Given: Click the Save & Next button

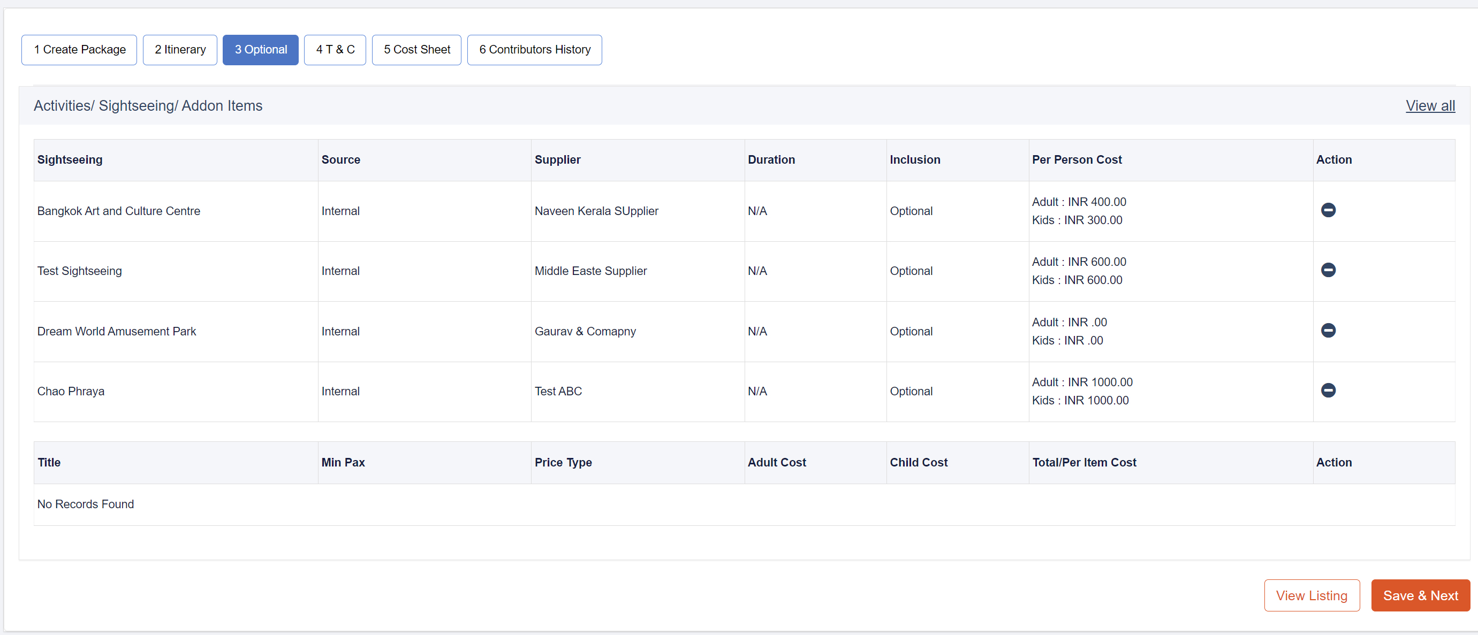Looking at the screenshot, I should tap(1420, 595).
